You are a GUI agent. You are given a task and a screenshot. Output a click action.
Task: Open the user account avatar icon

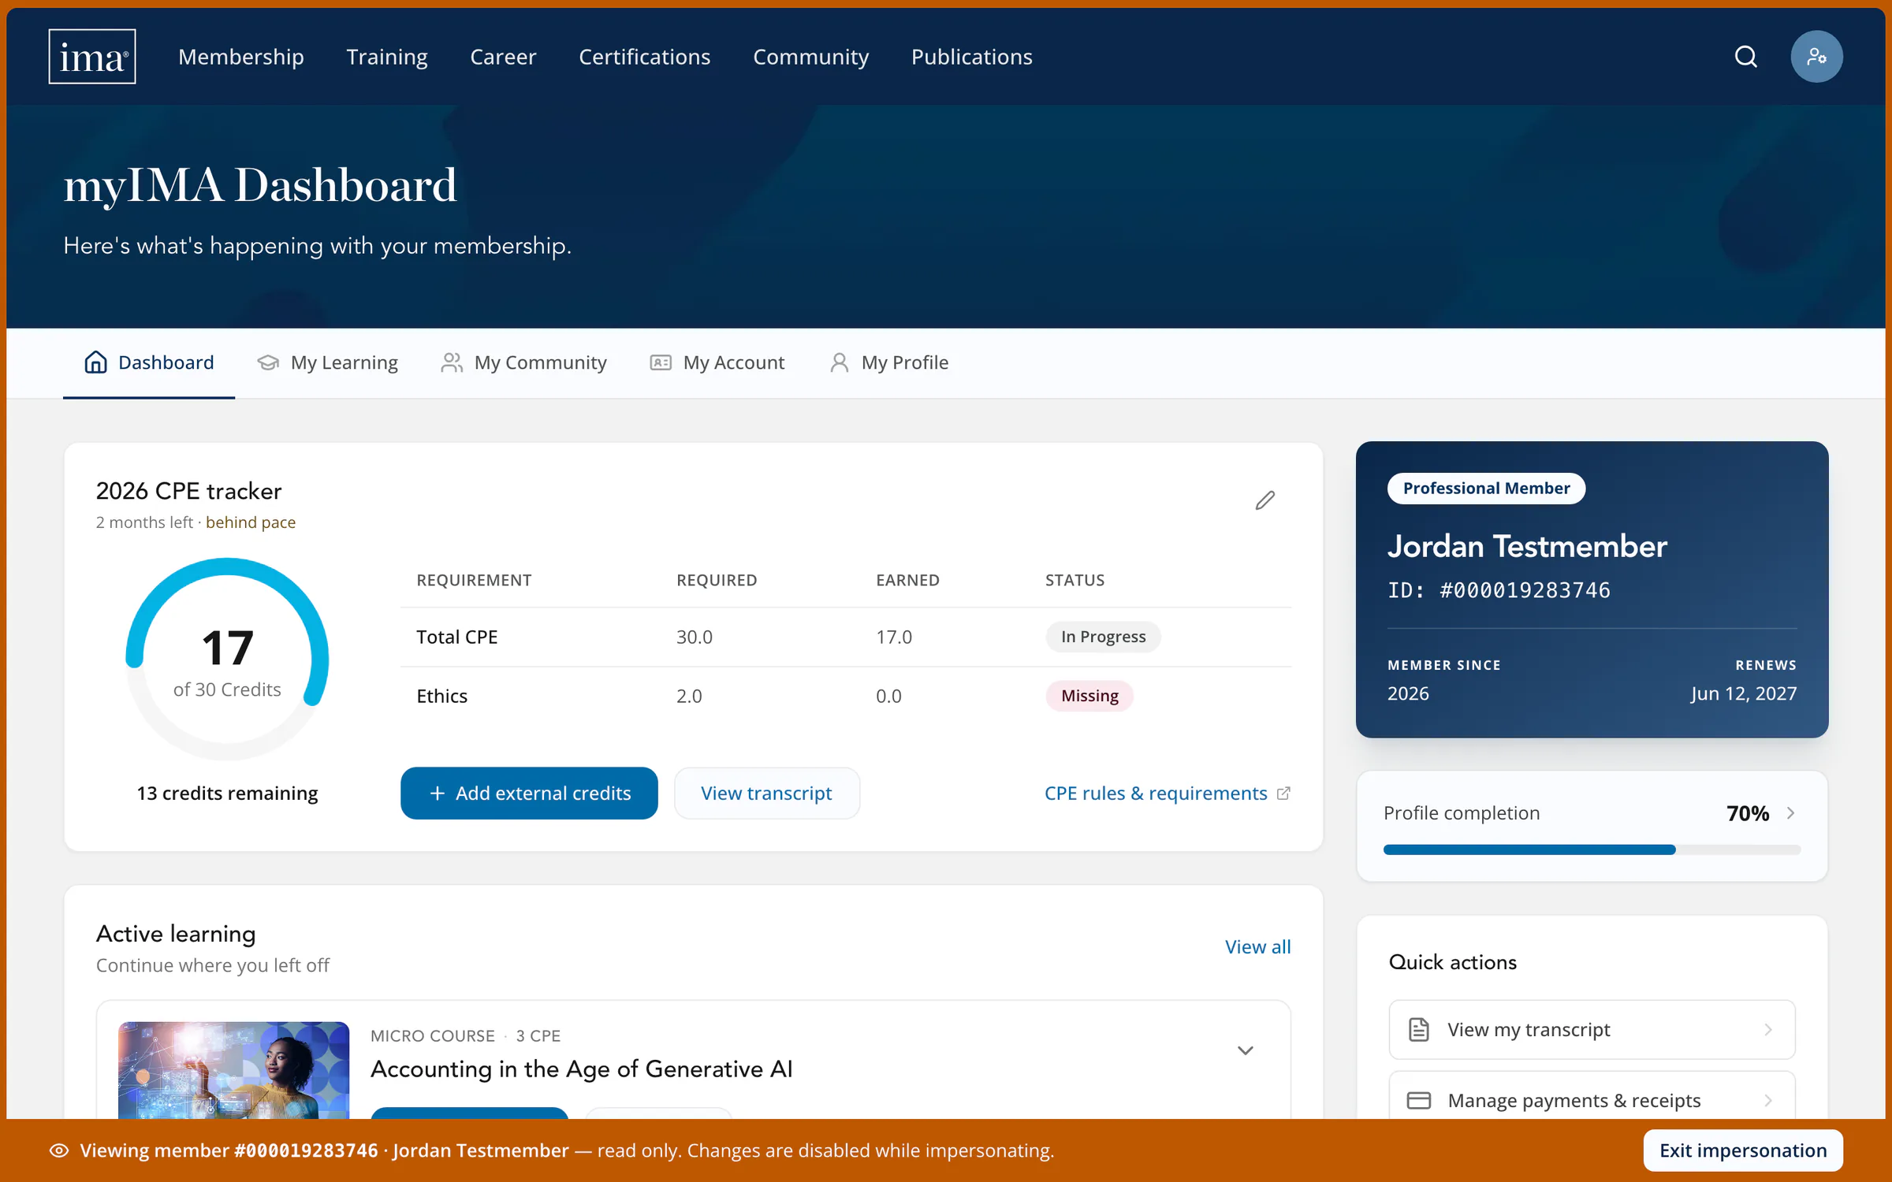[1816, 57]
